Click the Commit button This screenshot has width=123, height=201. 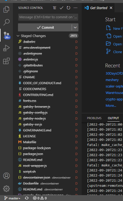[x=45, y=27]
